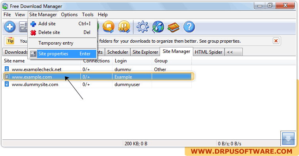
Task: Click site icon beside www.example.com
Action: [x=7, y=77]
